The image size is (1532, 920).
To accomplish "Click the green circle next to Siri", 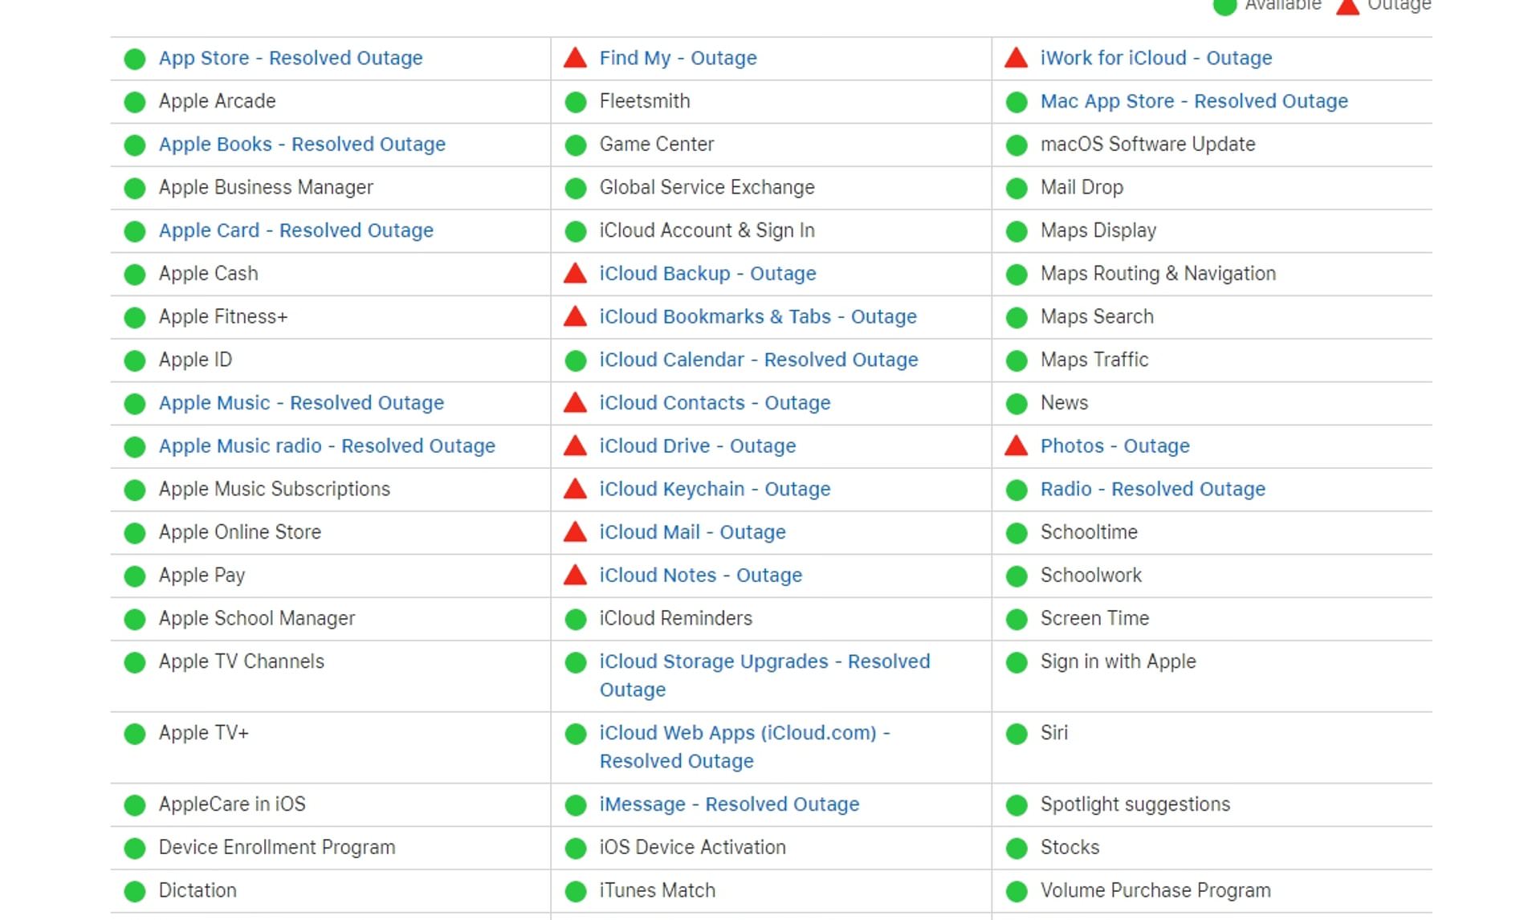I will click(1017, 734).
